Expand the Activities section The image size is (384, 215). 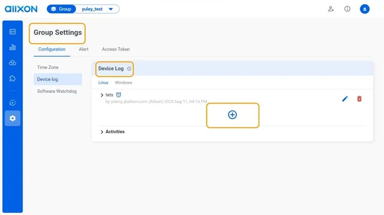(x=112, y=131)
